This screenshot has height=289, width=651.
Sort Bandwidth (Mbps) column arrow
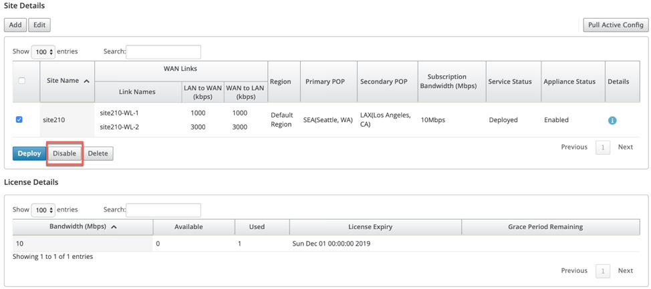[114, 227]
